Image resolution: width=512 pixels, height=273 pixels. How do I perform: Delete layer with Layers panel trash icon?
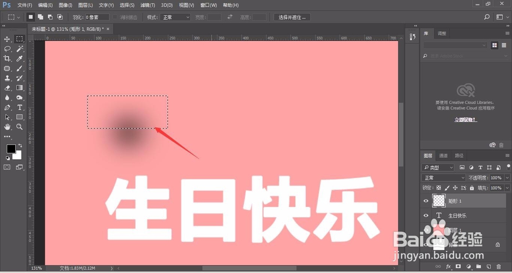tap(499, 266)
